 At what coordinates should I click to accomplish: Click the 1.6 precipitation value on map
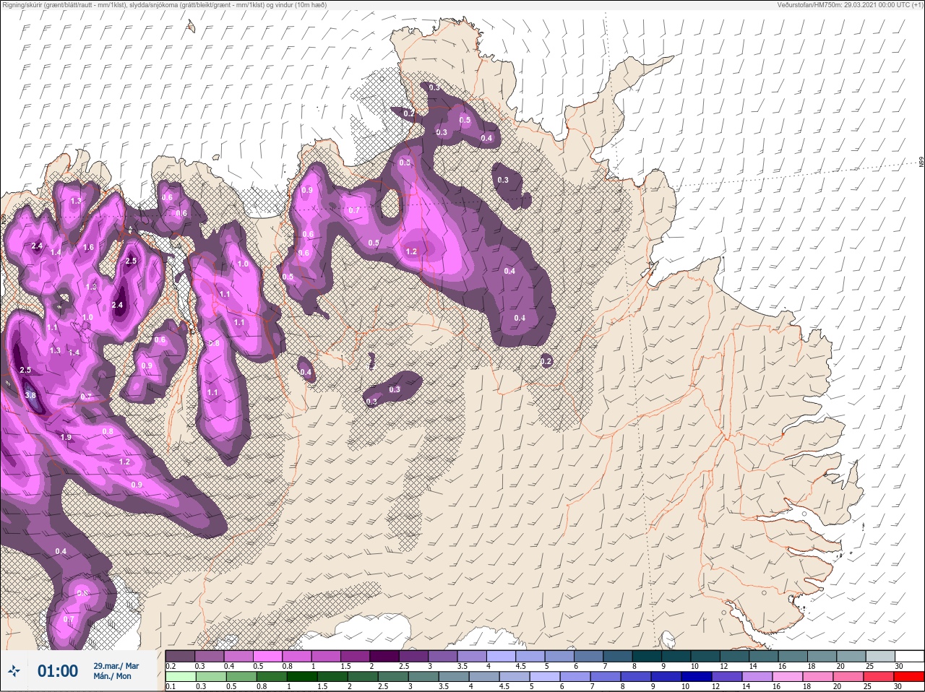88,247
